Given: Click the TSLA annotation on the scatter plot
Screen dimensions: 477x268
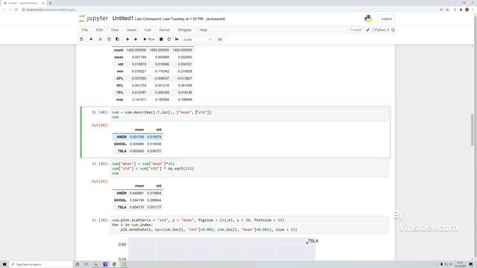Looking at the screenshot, I should (313, 241).
